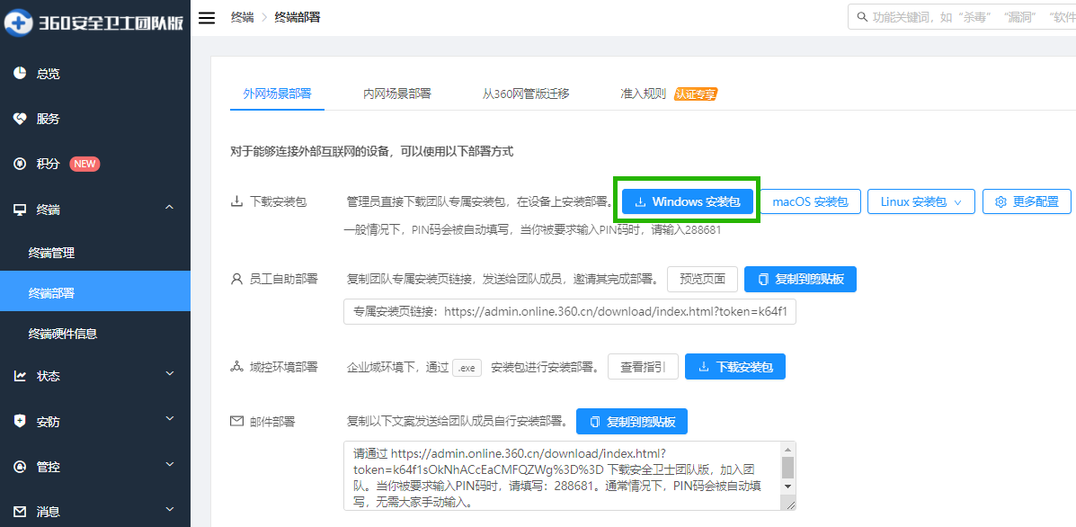Image resolution: width=1076 pixels, height=527 pixels.
Task: Click 终端 in the breadcrumb
Action: point(242,18)
